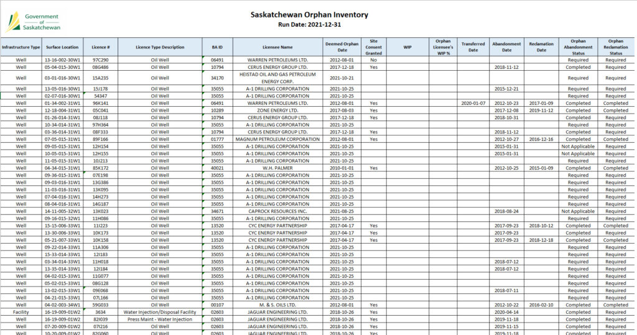Click the Abandonment Date column header

[x=506, y=47]
